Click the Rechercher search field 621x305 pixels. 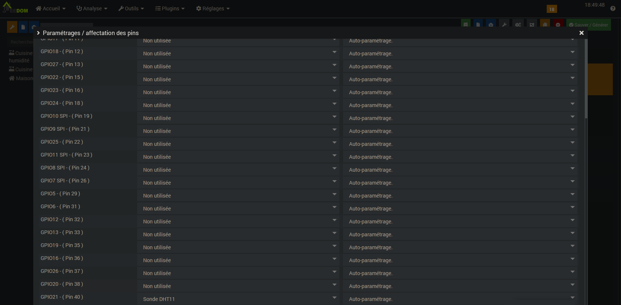tap(21, 42)
